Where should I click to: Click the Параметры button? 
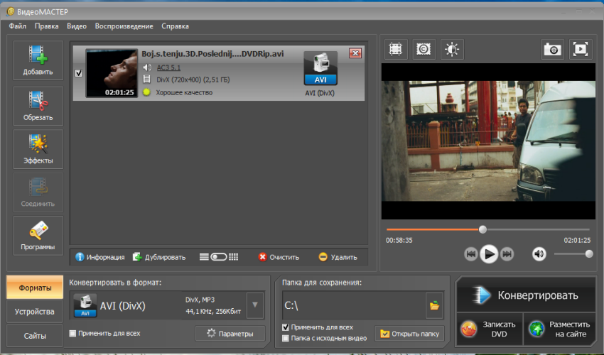[x=230, y=334]
